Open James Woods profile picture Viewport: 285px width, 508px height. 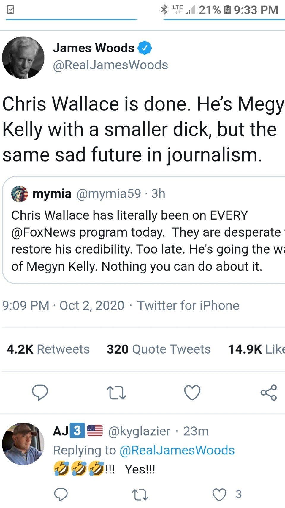click(x=23, y=58)
